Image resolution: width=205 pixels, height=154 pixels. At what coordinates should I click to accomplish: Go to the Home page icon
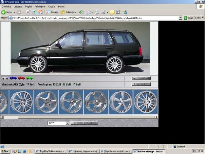point(41,12)
